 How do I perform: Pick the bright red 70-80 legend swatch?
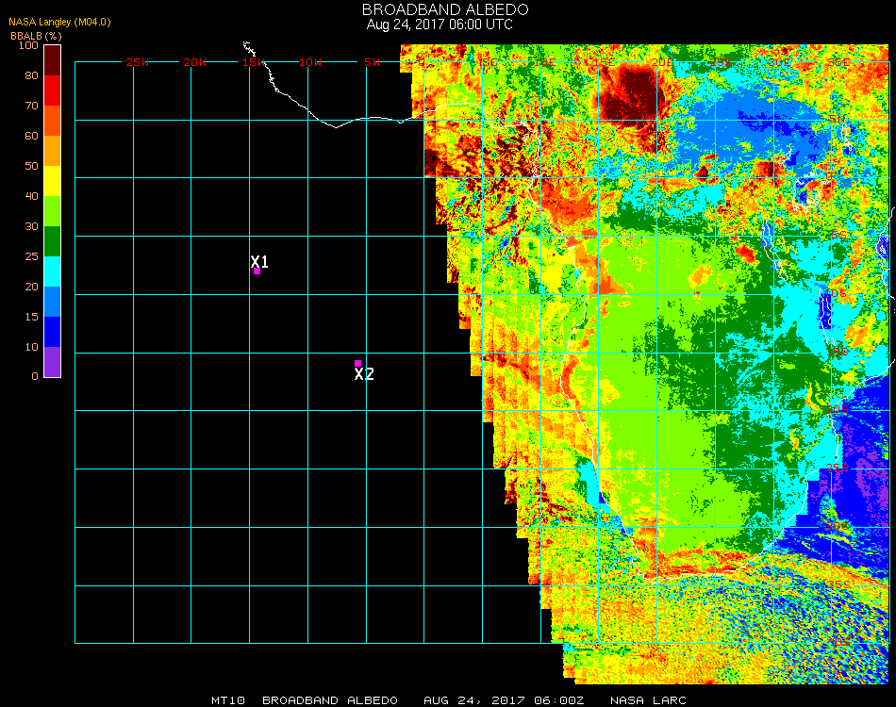(x=52, y=90)
